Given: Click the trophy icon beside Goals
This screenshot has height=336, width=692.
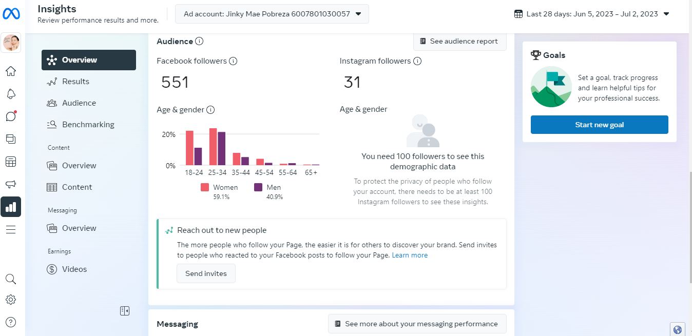Looking at the screenshot, I should 536,55.
